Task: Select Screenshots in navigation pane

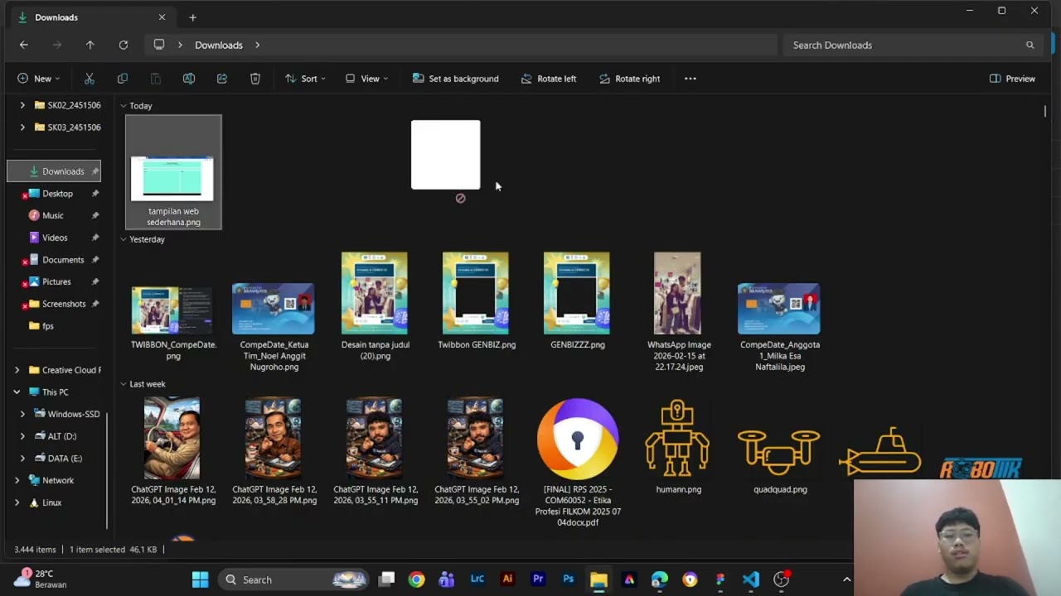Action: click(64, 304)
